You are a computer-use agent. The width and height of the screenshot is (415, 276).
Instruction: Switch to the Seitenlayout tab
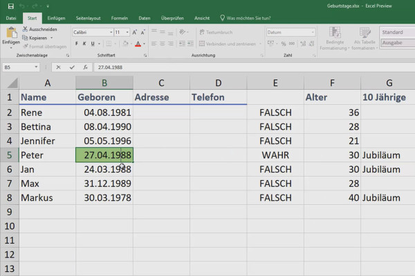pos(88,18)
